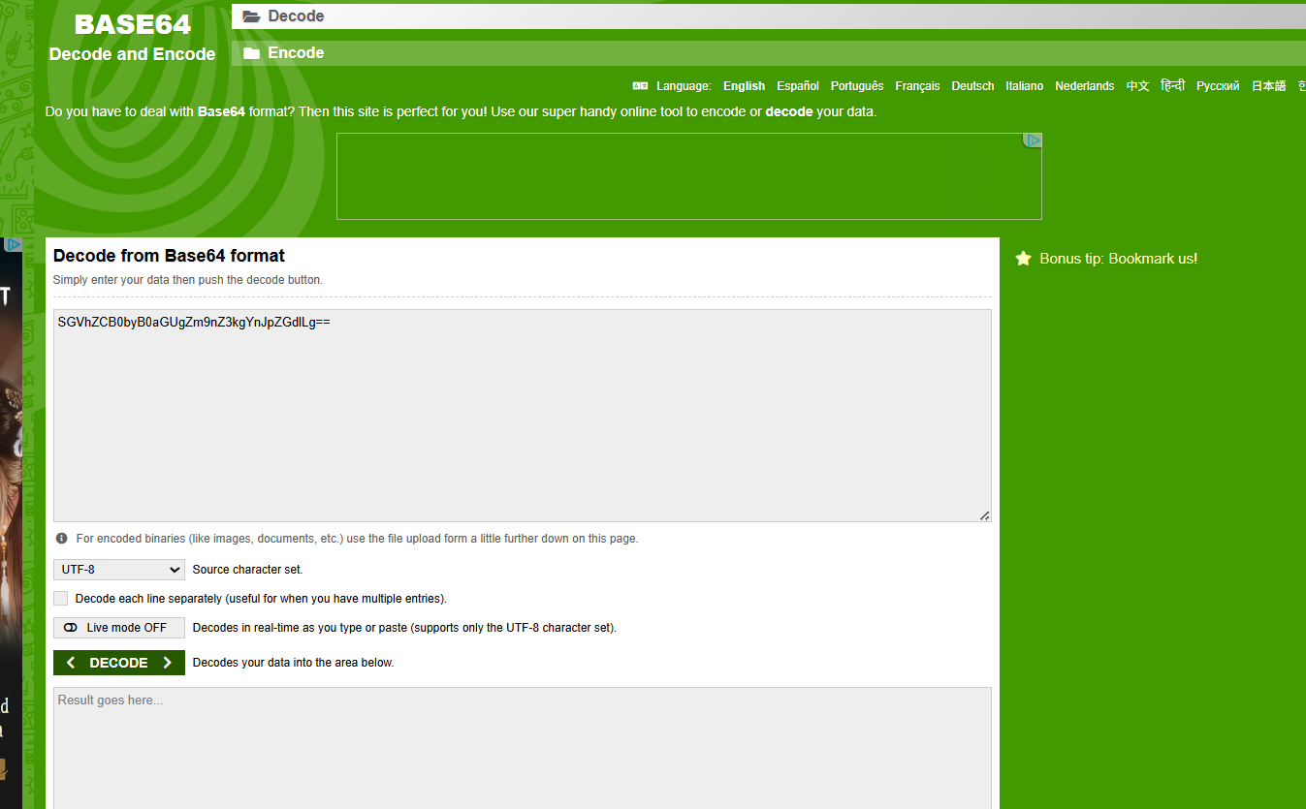
Task: Click the 'Source character set.' label
Action: tap(247, 570)
